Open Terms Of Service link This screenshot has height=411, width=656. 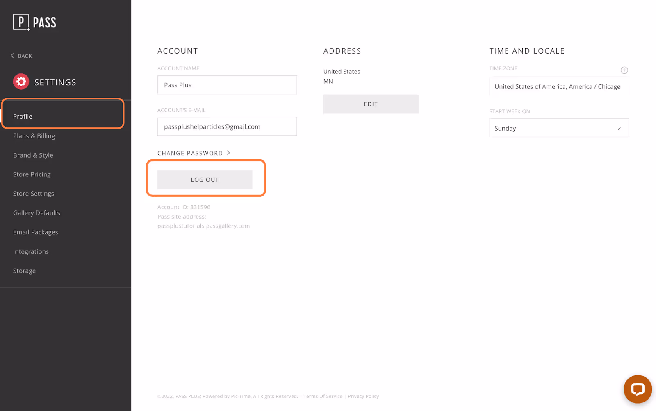click(x=323, y=396)
